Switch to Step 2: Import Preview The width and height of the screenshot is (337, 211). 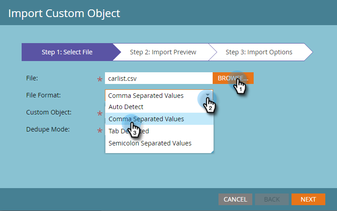163,52
